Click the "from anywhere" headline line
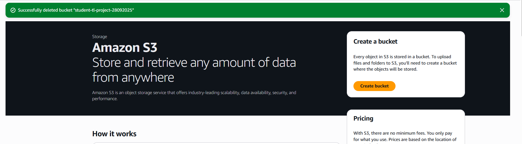This screenshot has width=522, height=144. pos(133,78)
